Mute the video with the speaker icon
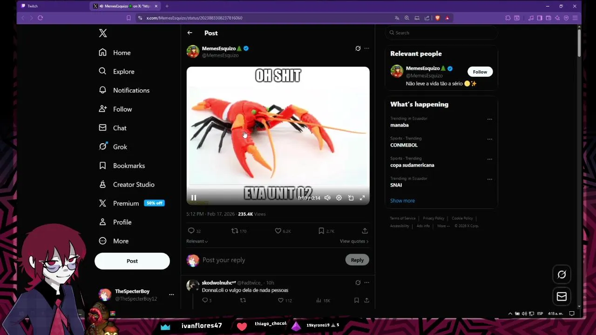 pyautogui.click(x=327, y=198)
